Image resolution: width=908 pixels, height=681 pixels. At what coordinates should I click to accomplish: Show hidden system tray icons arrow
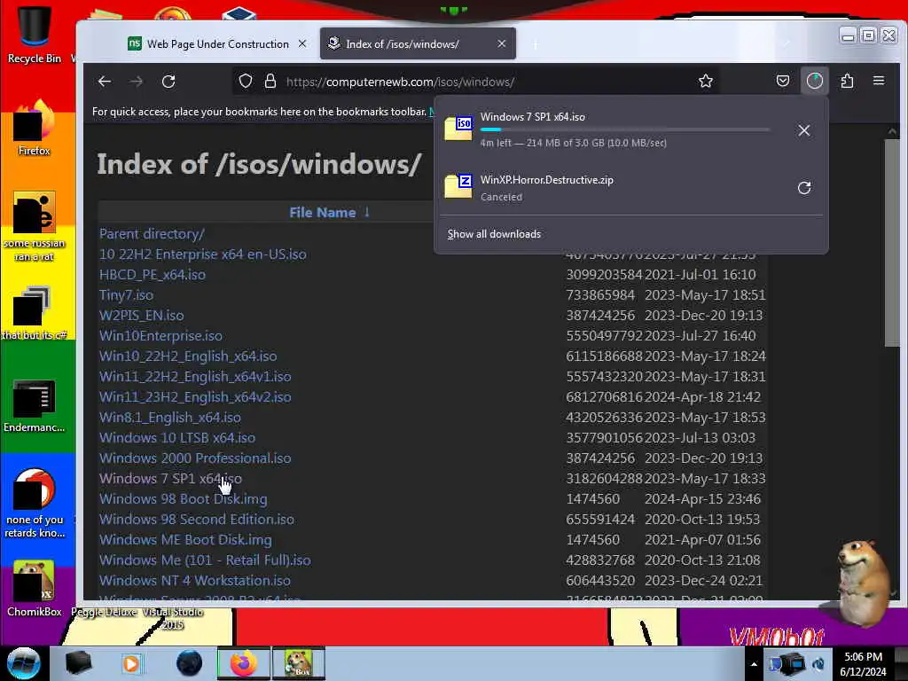[x=754, y=664]
